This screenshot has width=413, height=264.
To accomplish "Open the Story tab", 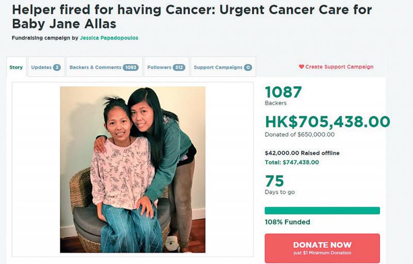I will tap(17, 67).
